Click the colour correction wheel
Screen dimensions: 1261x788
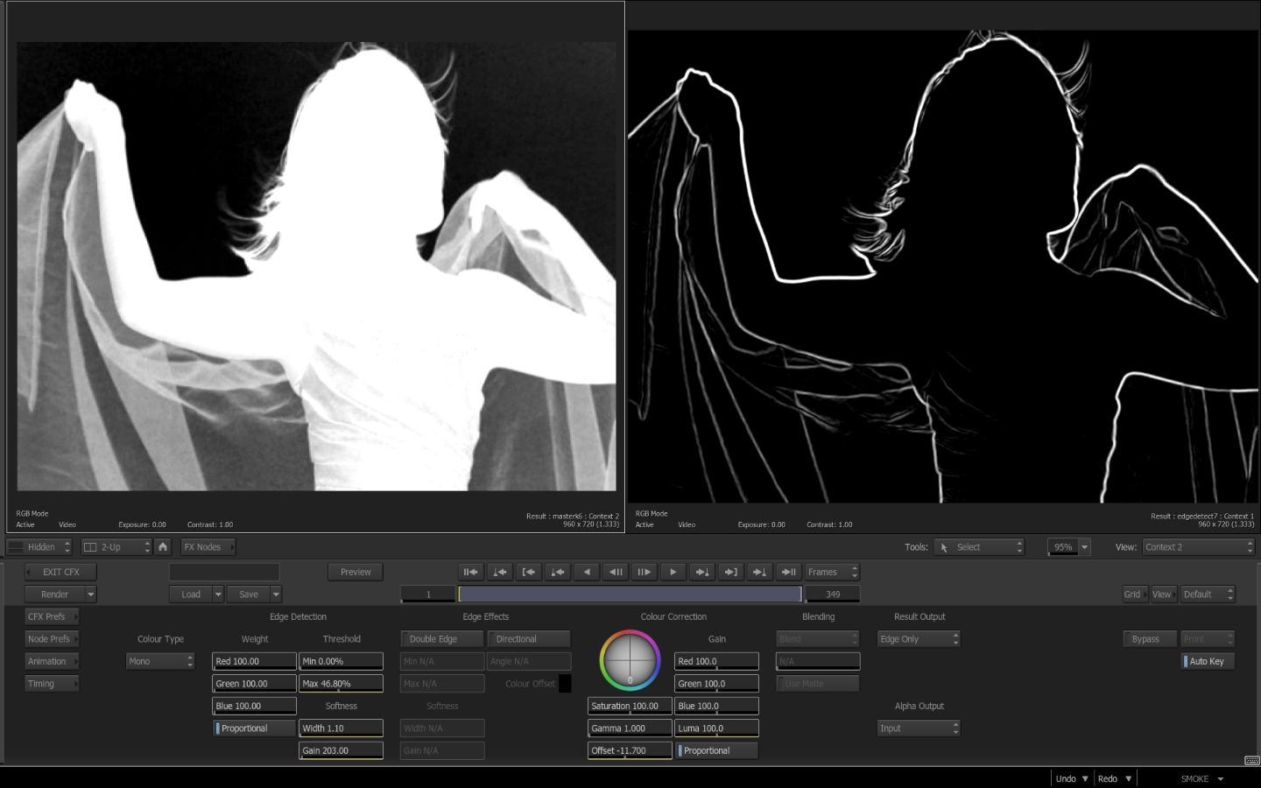pyautogui.click(x=630, y=660)
